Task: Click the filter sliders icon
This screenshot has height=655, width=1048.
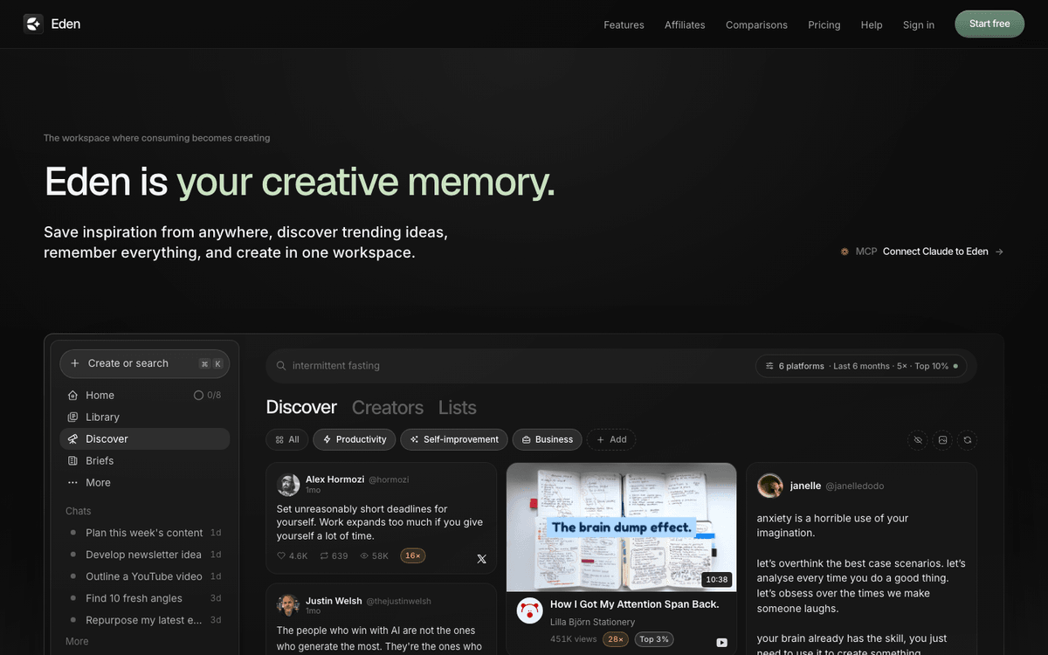Action: (x=769, y=366)
